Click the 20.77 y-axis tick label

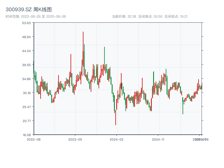(27, 121)
